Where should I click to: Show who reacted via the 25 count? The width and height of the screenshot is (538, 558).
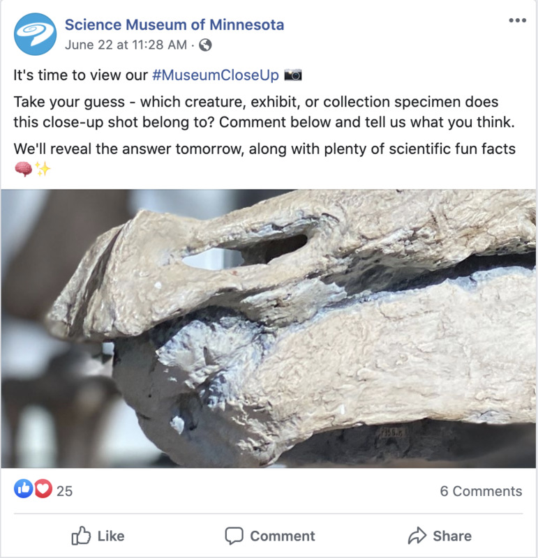[x=64, y=491]
